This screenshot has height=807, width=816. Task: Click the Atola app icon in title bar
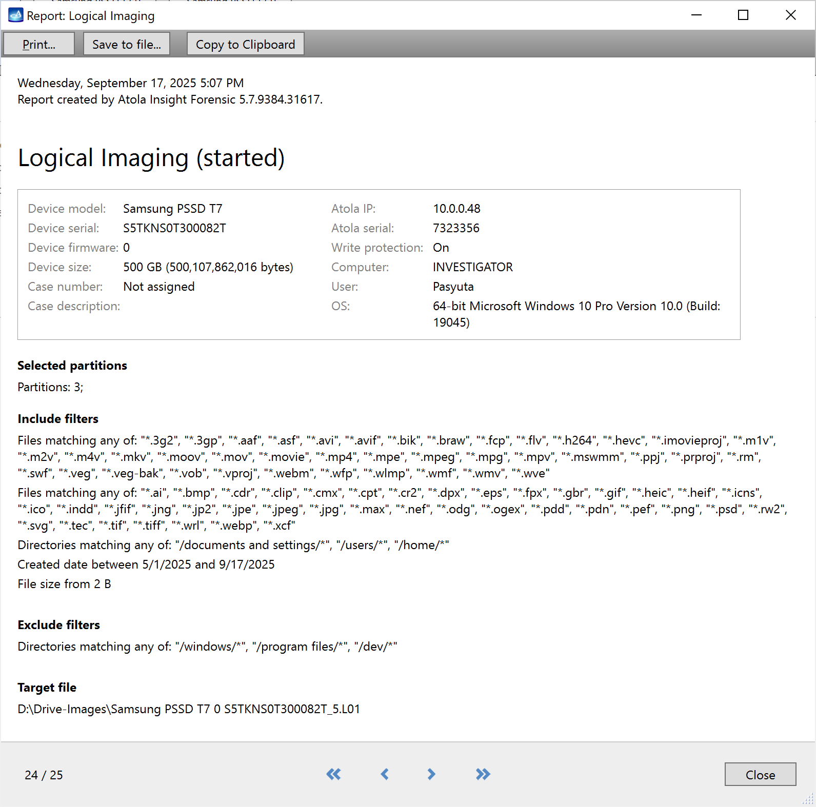click(x=15, y=15)
